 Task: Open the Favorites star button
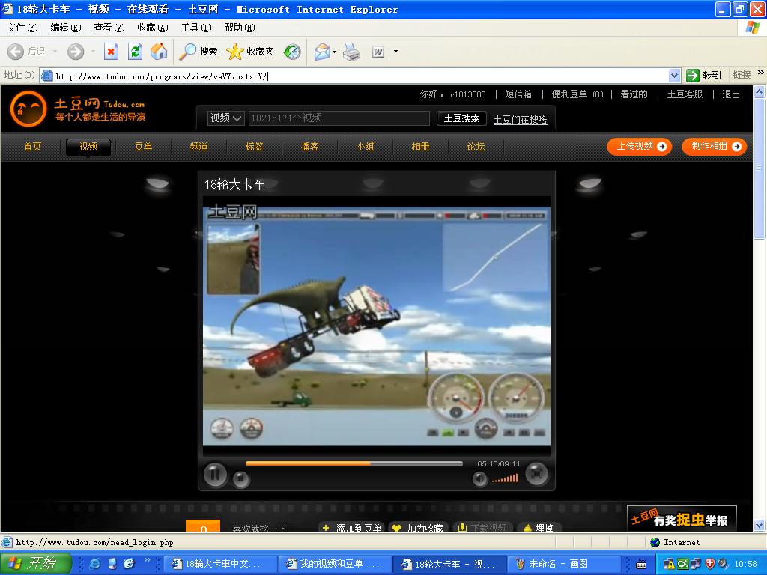[x=250, y=52]
